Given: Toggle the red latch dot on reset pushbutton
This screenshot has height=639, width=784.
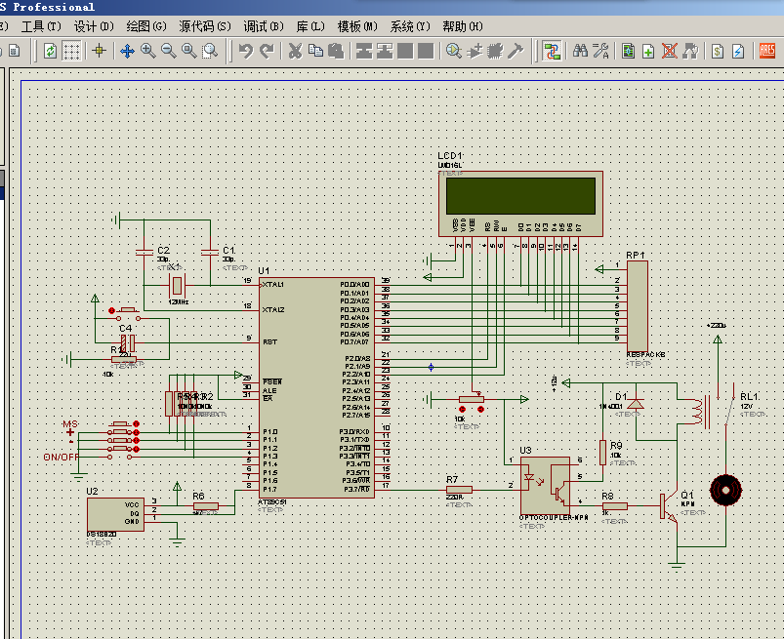Looking at the screenshot, I should pos(111,311).
